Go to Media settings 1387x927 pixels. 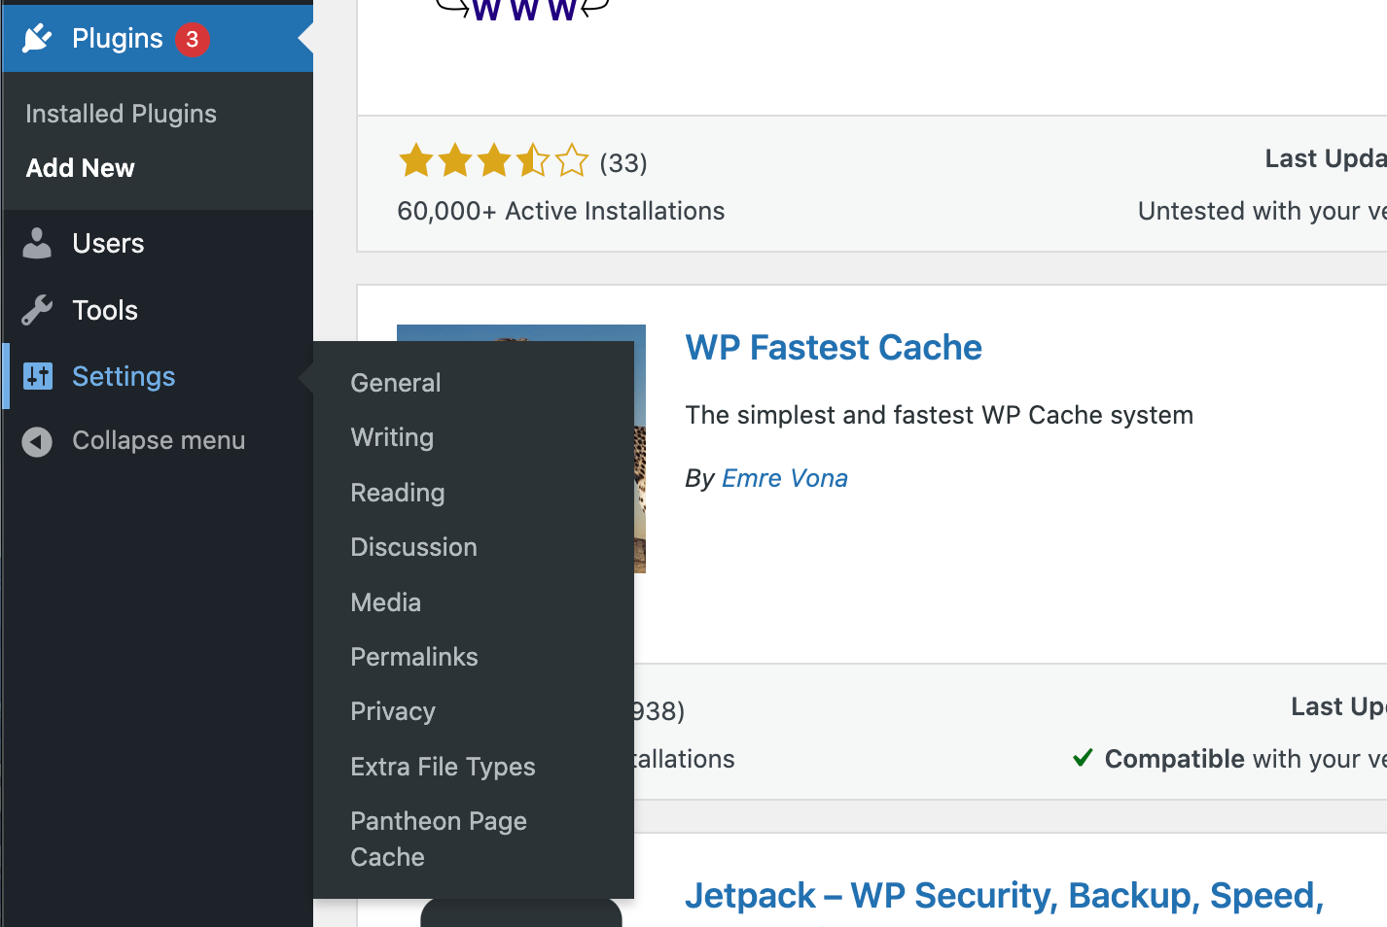click(x=385, y=602)
